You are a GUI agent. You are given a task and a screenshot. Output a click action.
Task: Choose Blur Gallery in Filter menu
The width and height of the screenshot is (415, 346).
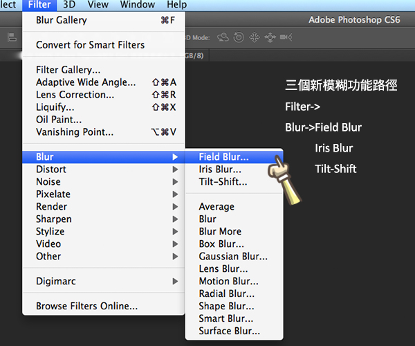click(x=104, y=20)
